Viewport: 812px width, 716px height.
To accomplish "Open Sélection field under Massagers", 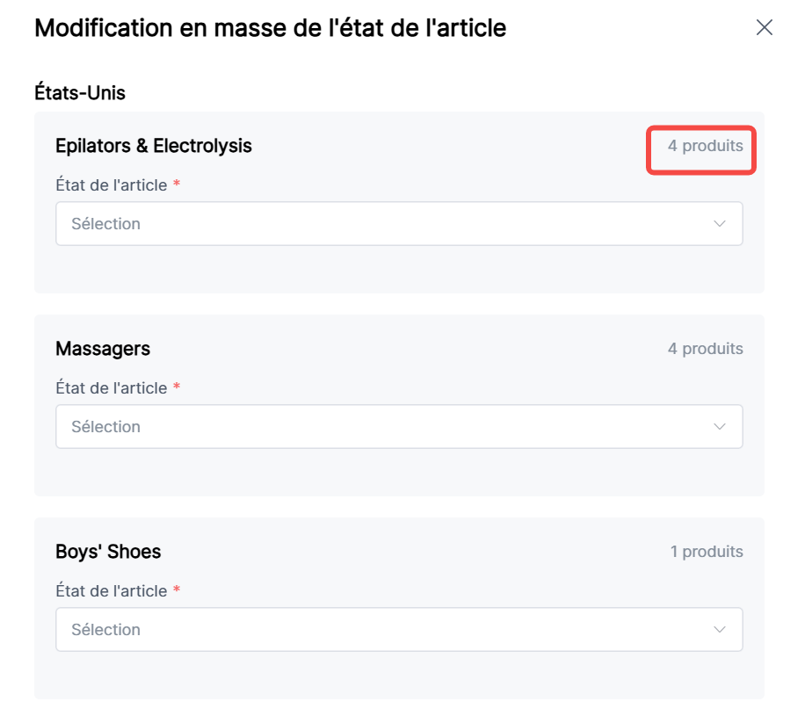I will point(387,427).
